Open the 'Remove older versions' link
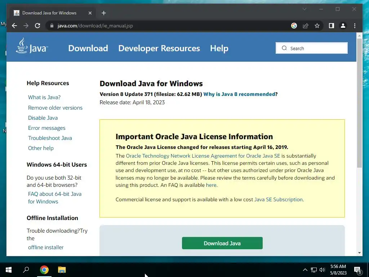Viewport: 369px width, 277px height. click(x=55, y=107)
